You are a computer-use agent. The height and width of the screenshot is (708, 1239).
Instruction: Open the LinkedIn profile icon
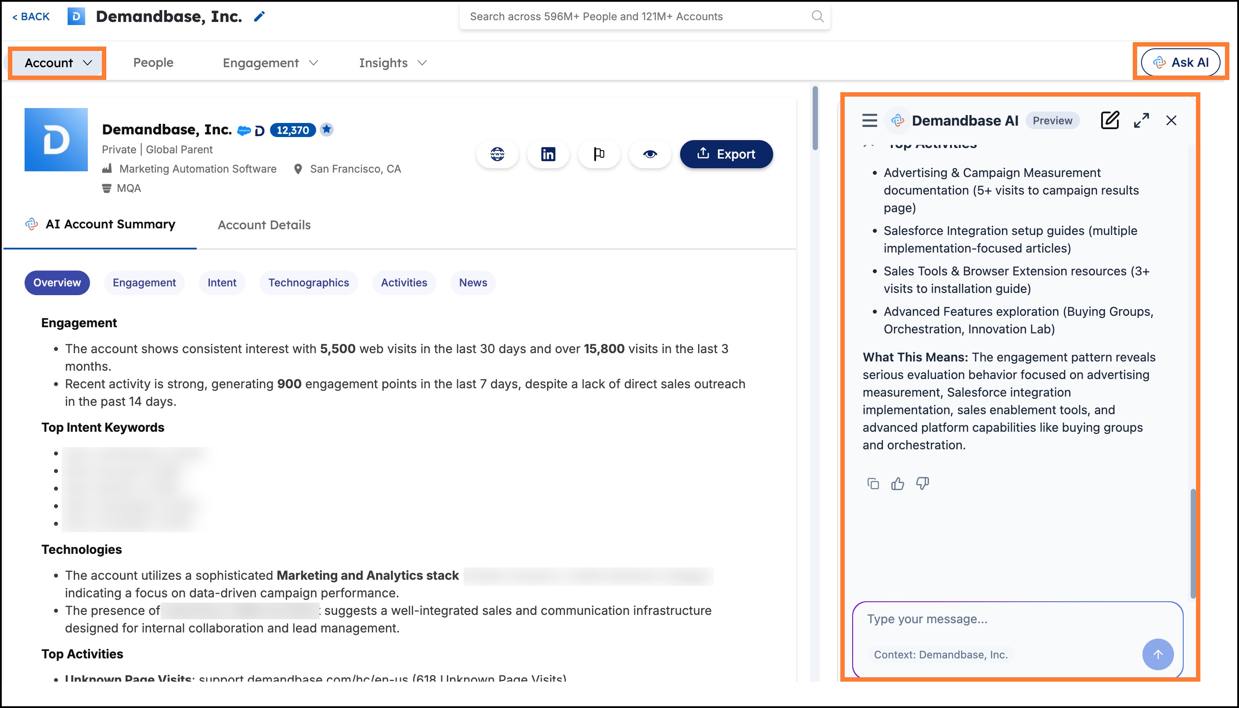(x=548, y=154)
